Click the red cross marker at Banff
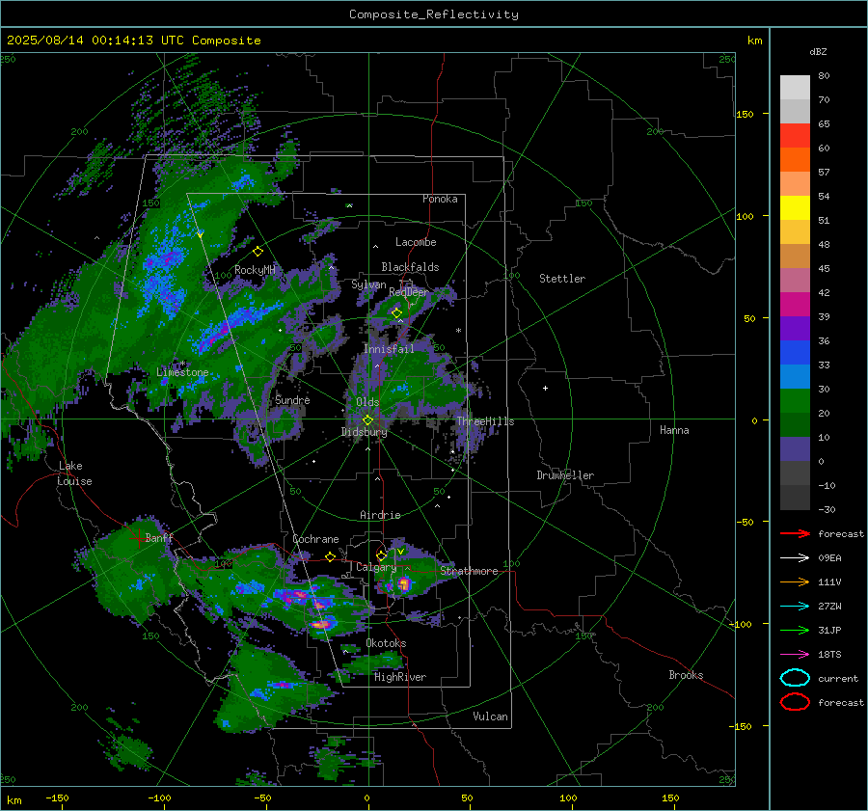Viewport: 868px width, 811px height. (x=138, y=537)
